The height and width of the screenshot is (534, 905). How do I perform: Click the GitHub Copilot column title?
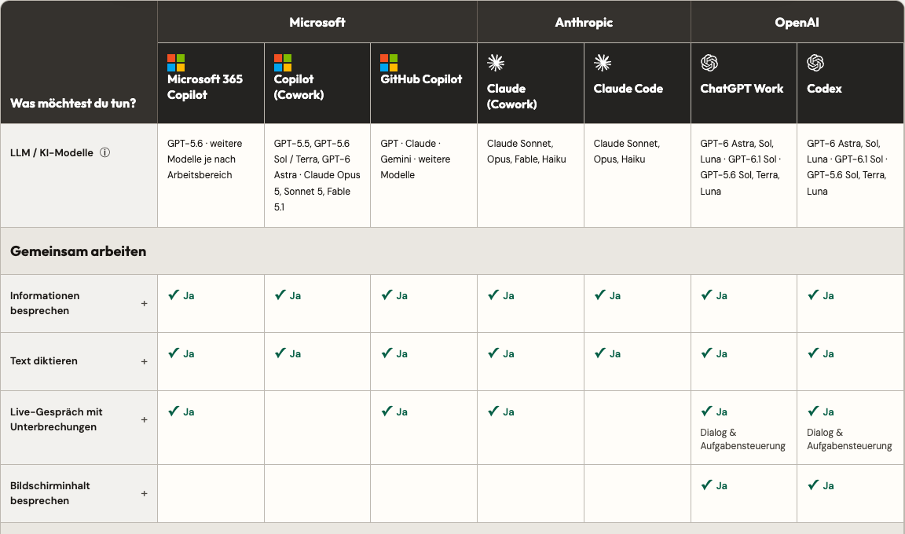coord(421,79)
